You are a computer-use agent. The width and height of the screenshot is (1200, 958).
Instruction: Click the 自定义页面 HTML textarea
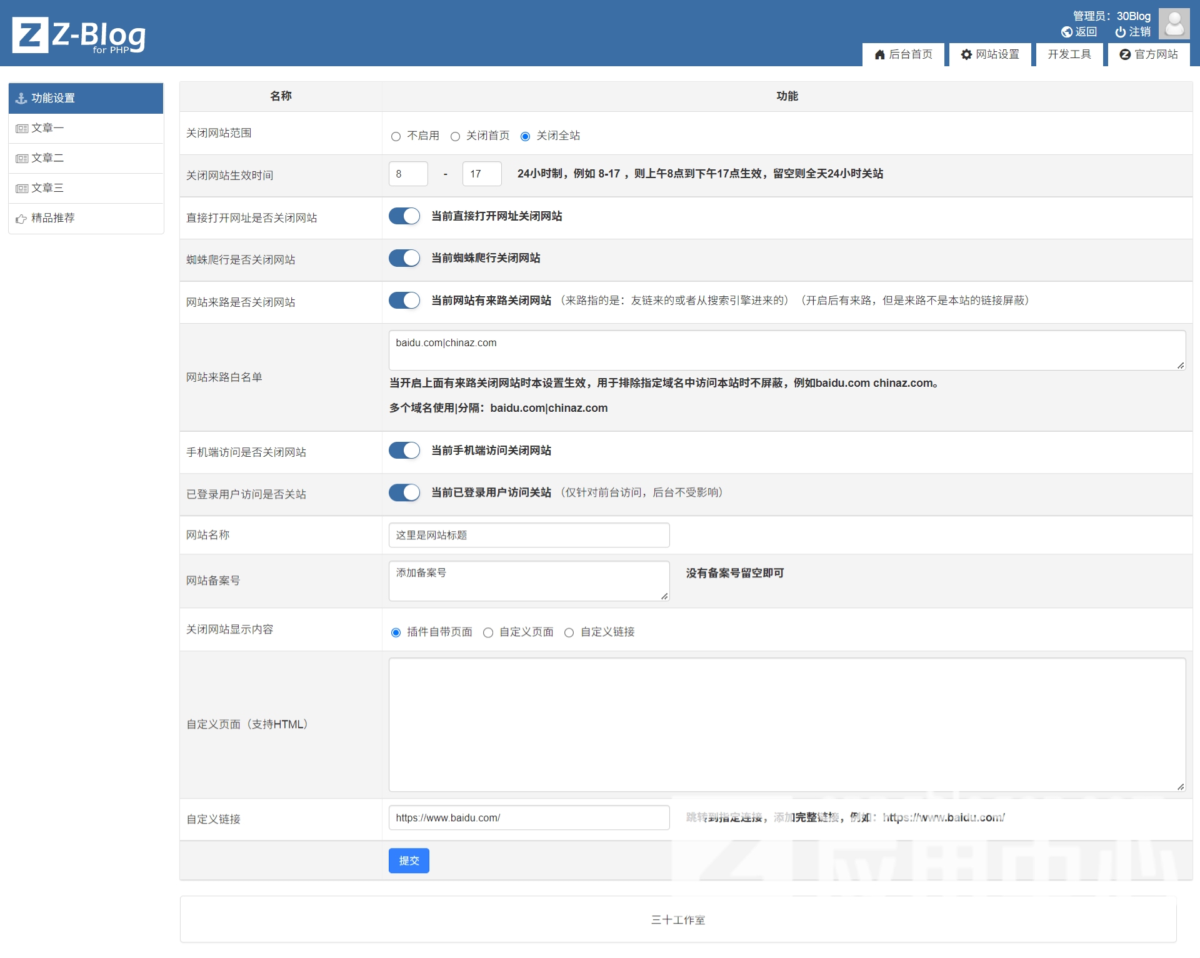click(786, 724)
